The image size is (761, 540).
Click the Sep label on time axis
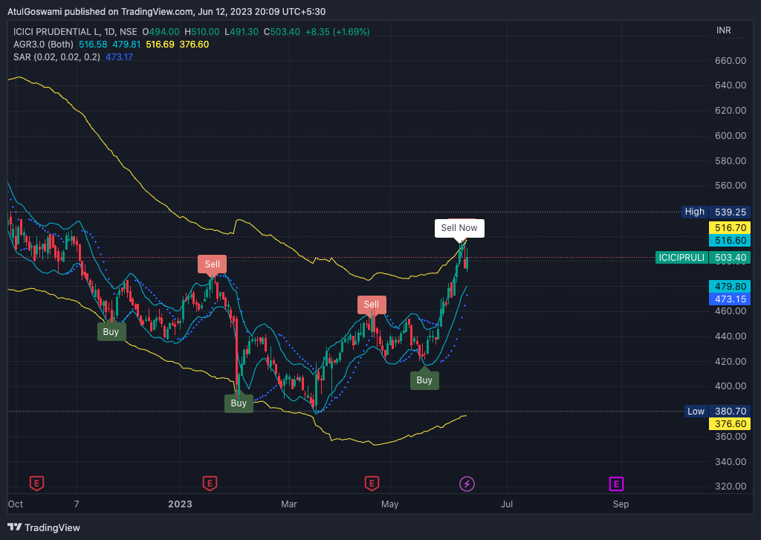click(621, 504)
